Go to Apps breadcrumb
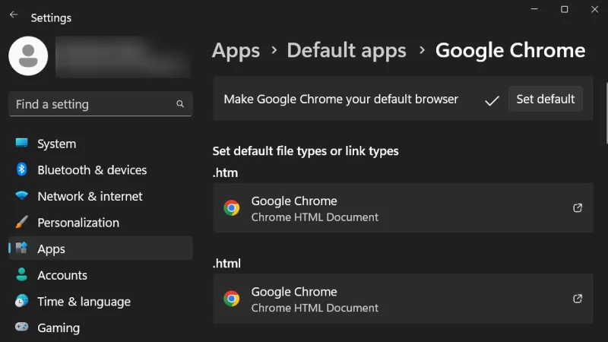 pos(236,51)
